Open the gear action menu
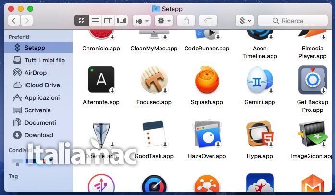 [164, 21]
